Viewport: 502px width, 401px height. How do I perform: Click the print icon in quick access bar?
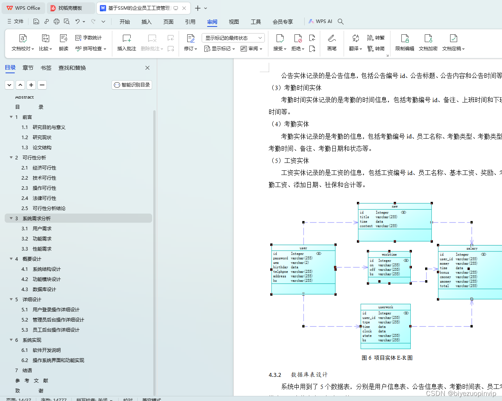[x=57, y=21]
